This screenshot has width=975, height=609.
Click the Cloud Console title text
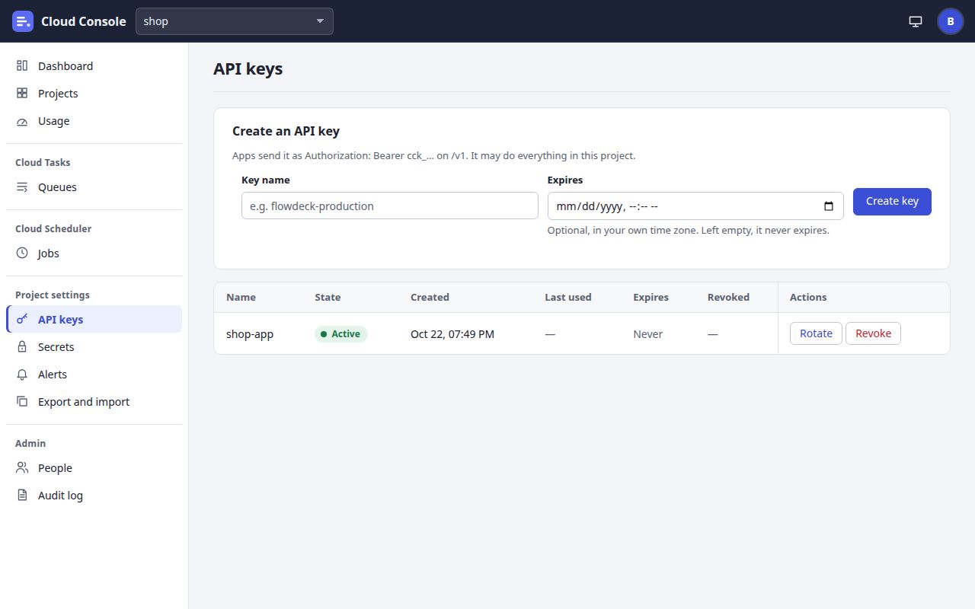click(84, 21)
